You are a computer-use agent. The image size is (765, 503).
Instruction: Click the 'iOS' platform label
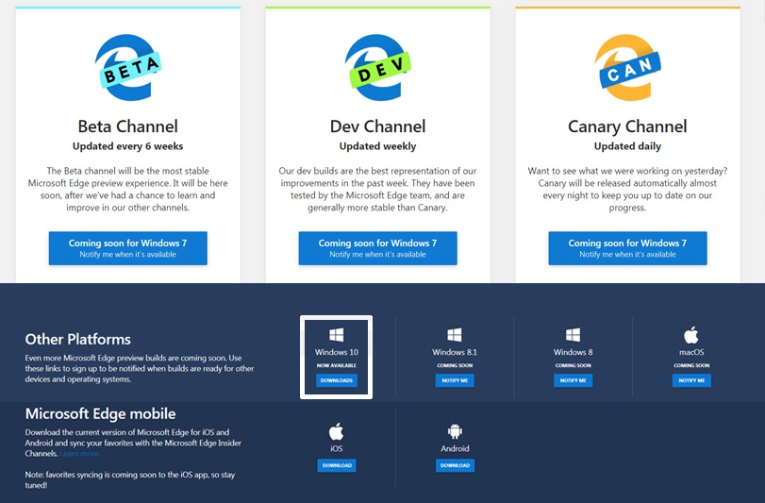coord(337,449)
